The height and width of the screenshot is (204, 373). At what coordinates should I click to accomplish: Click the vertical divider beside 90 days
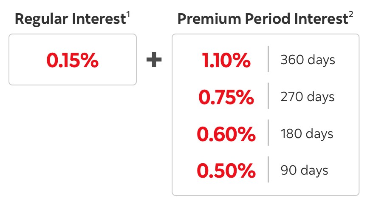(268, 170)
